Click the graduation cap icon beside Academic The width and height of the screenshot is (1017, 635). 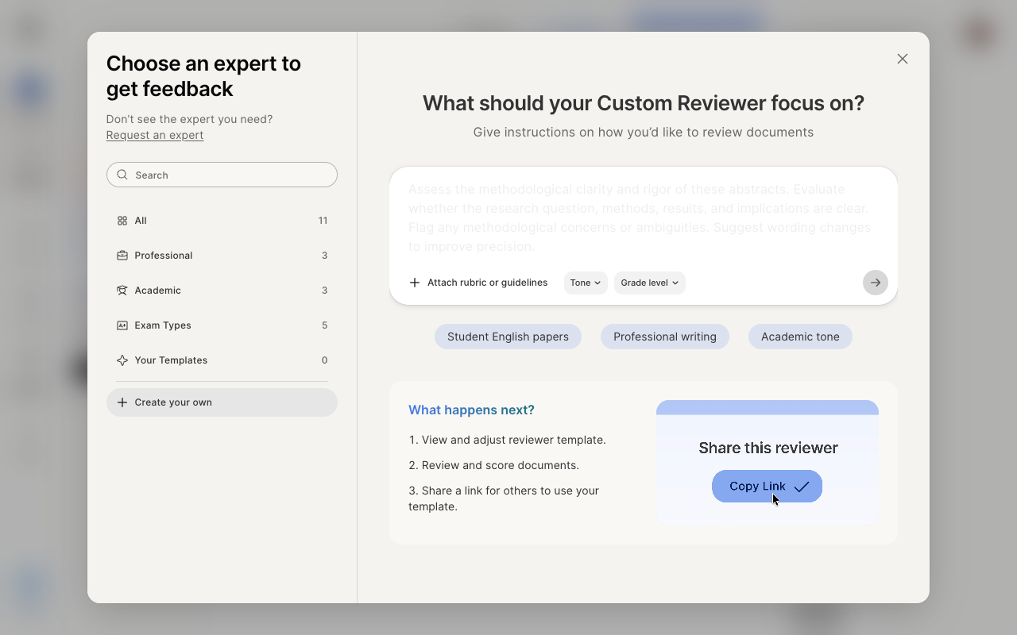point(122,291)
